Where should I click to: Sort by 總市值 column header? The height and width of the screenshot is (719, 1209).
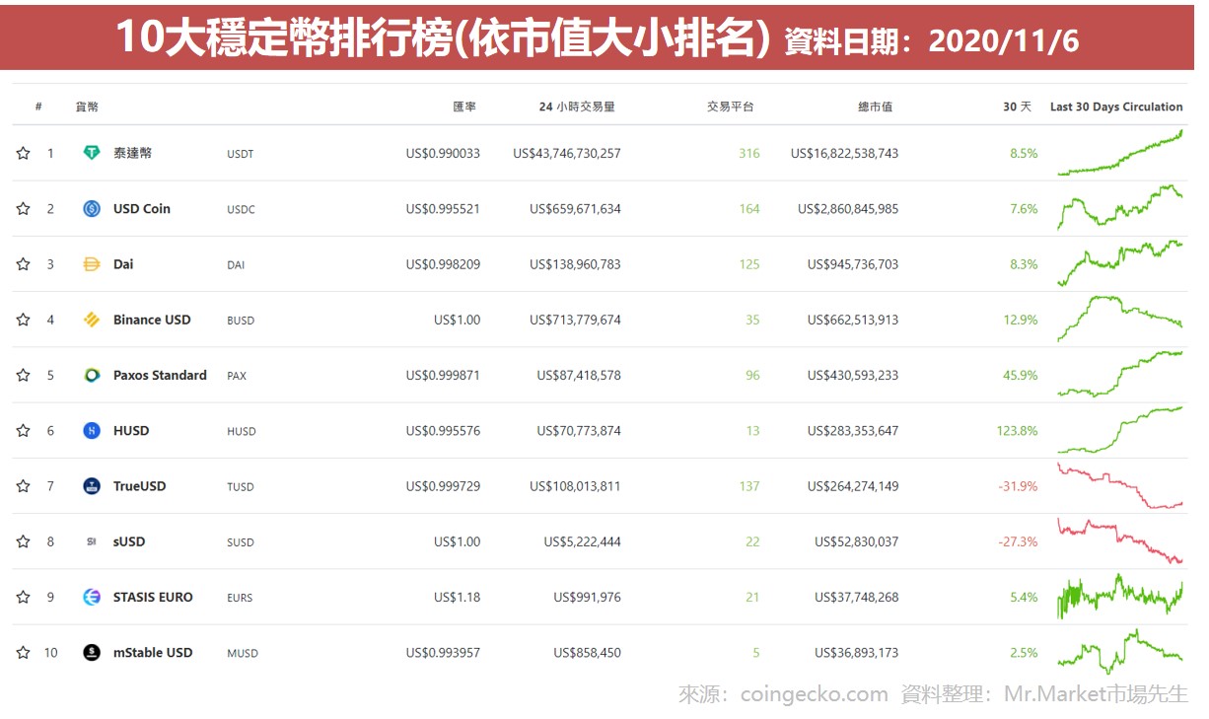click(875, 107)
